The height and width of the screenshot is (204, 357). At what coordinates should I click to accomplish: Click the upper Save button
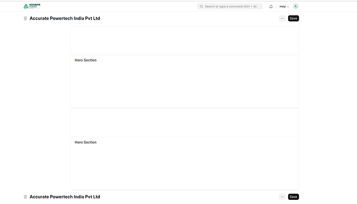293,19
